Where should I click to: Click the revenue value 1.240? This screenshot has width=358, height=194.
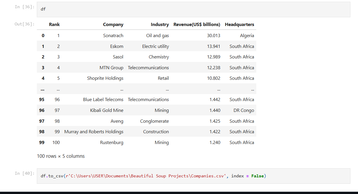tap(215, 143)
